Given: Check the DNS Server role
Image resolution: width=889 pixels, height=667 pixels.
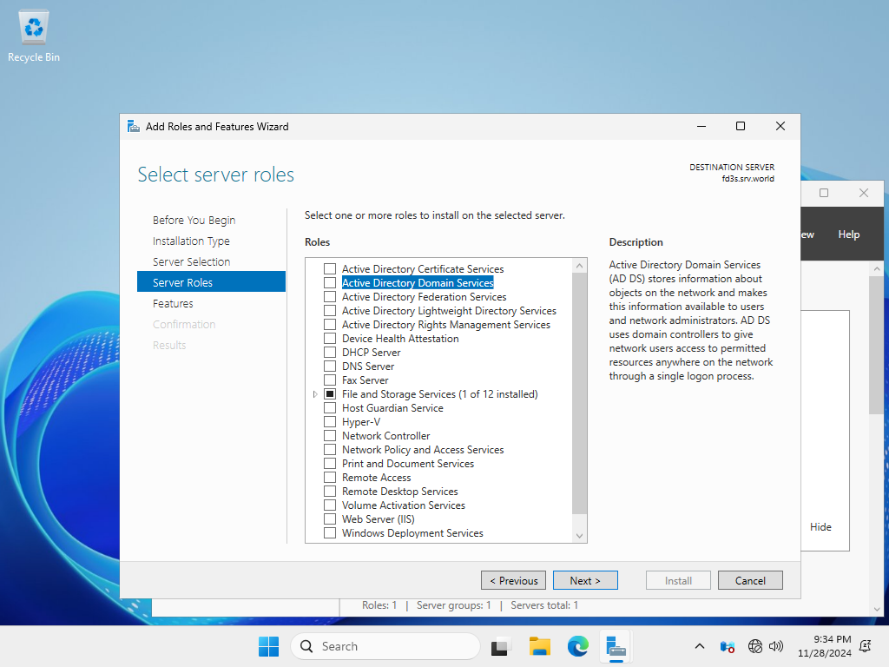Looking at the screenshot, I should point(330,366).
